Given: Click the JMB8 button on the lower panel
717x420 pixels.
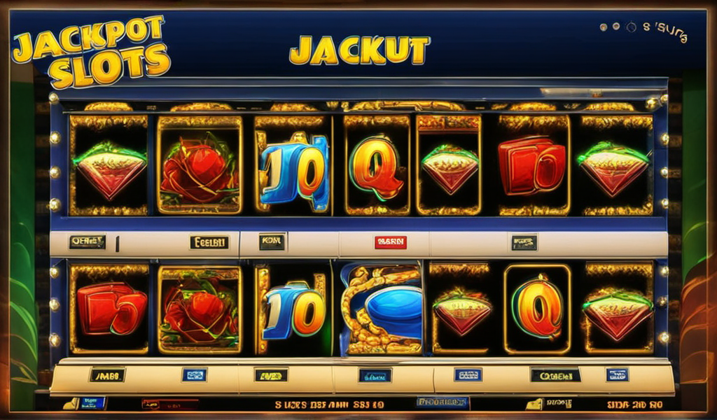Looking at the screenshot, I should click(107, 375).
